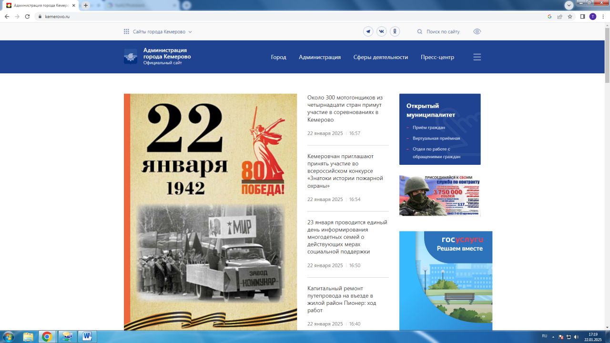Open the Госуслуги Решаем вместе banner
The height and width of the screenshot is (343, 610).
(x=446, y=281)
